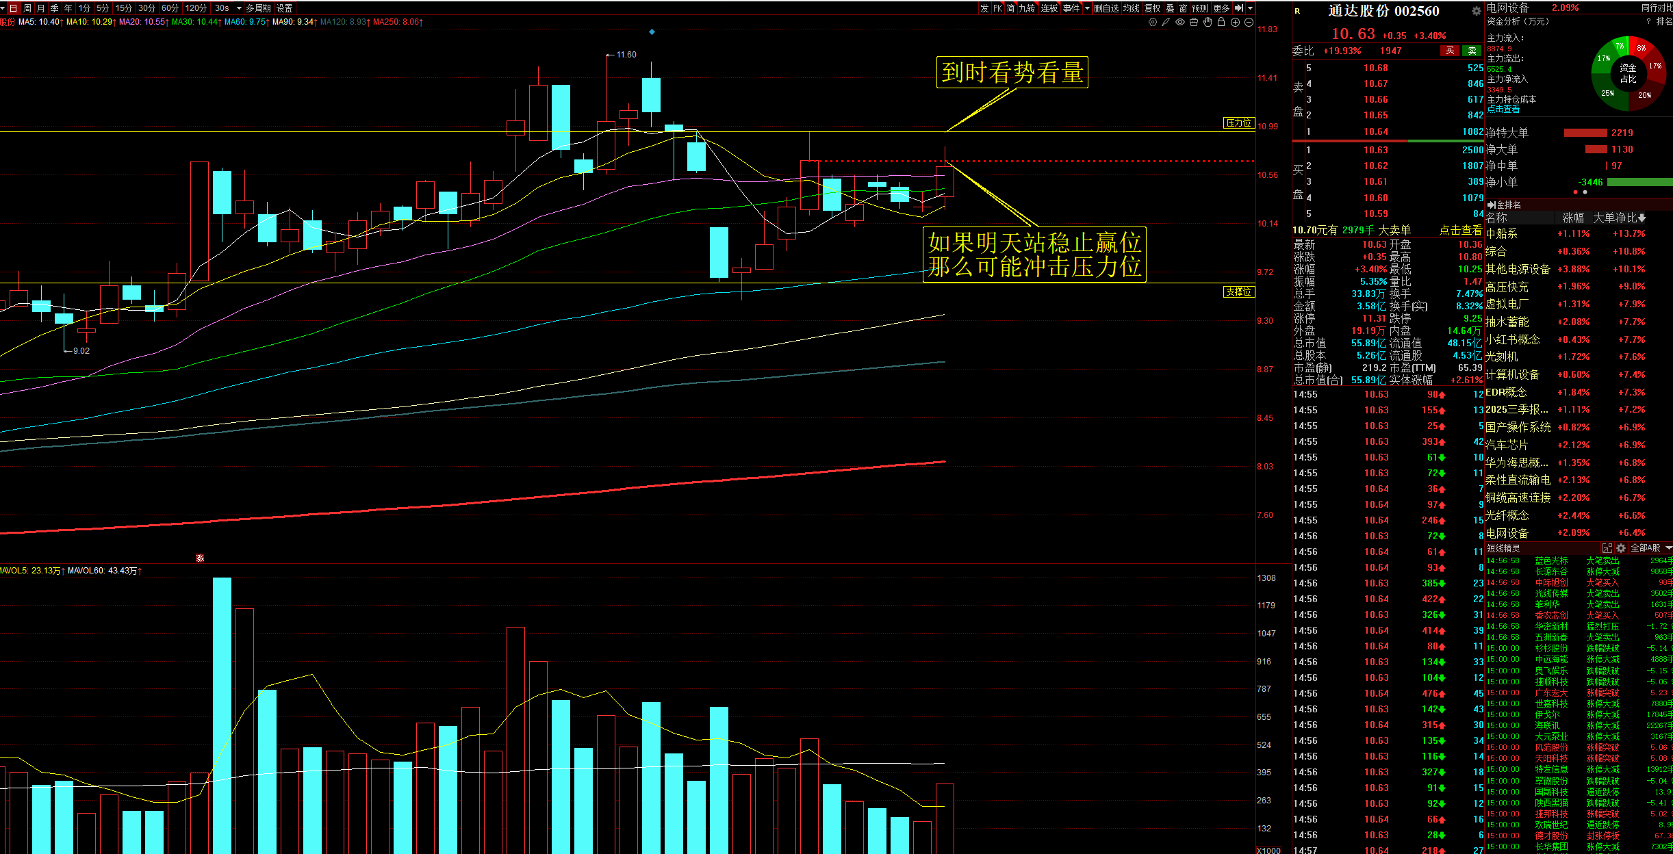Image resolution: width=1673 pixels, height=854 pixels.
Task: Select the 60分 timeframe tab
Action: (x=170, y=8)
